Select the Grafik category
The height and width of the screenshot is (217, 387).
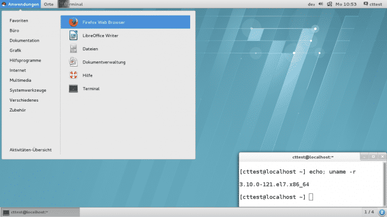pos(16,51)
